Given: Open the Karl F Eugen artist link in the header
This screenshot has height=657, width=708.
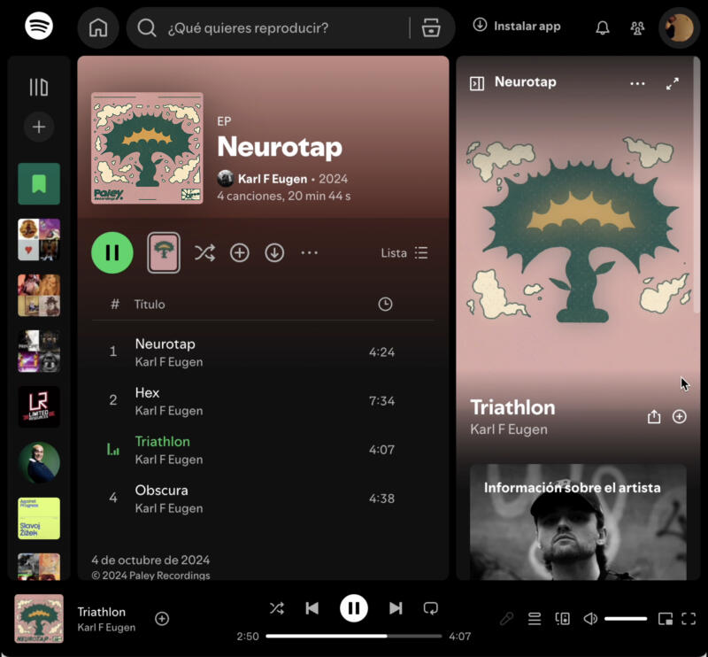Looking at the screenshot, I should (x=273, y=179).
